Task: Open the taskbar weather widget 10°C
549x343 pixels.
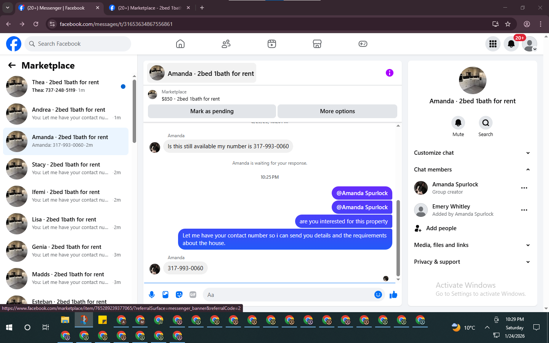Action: click(464, 327)
